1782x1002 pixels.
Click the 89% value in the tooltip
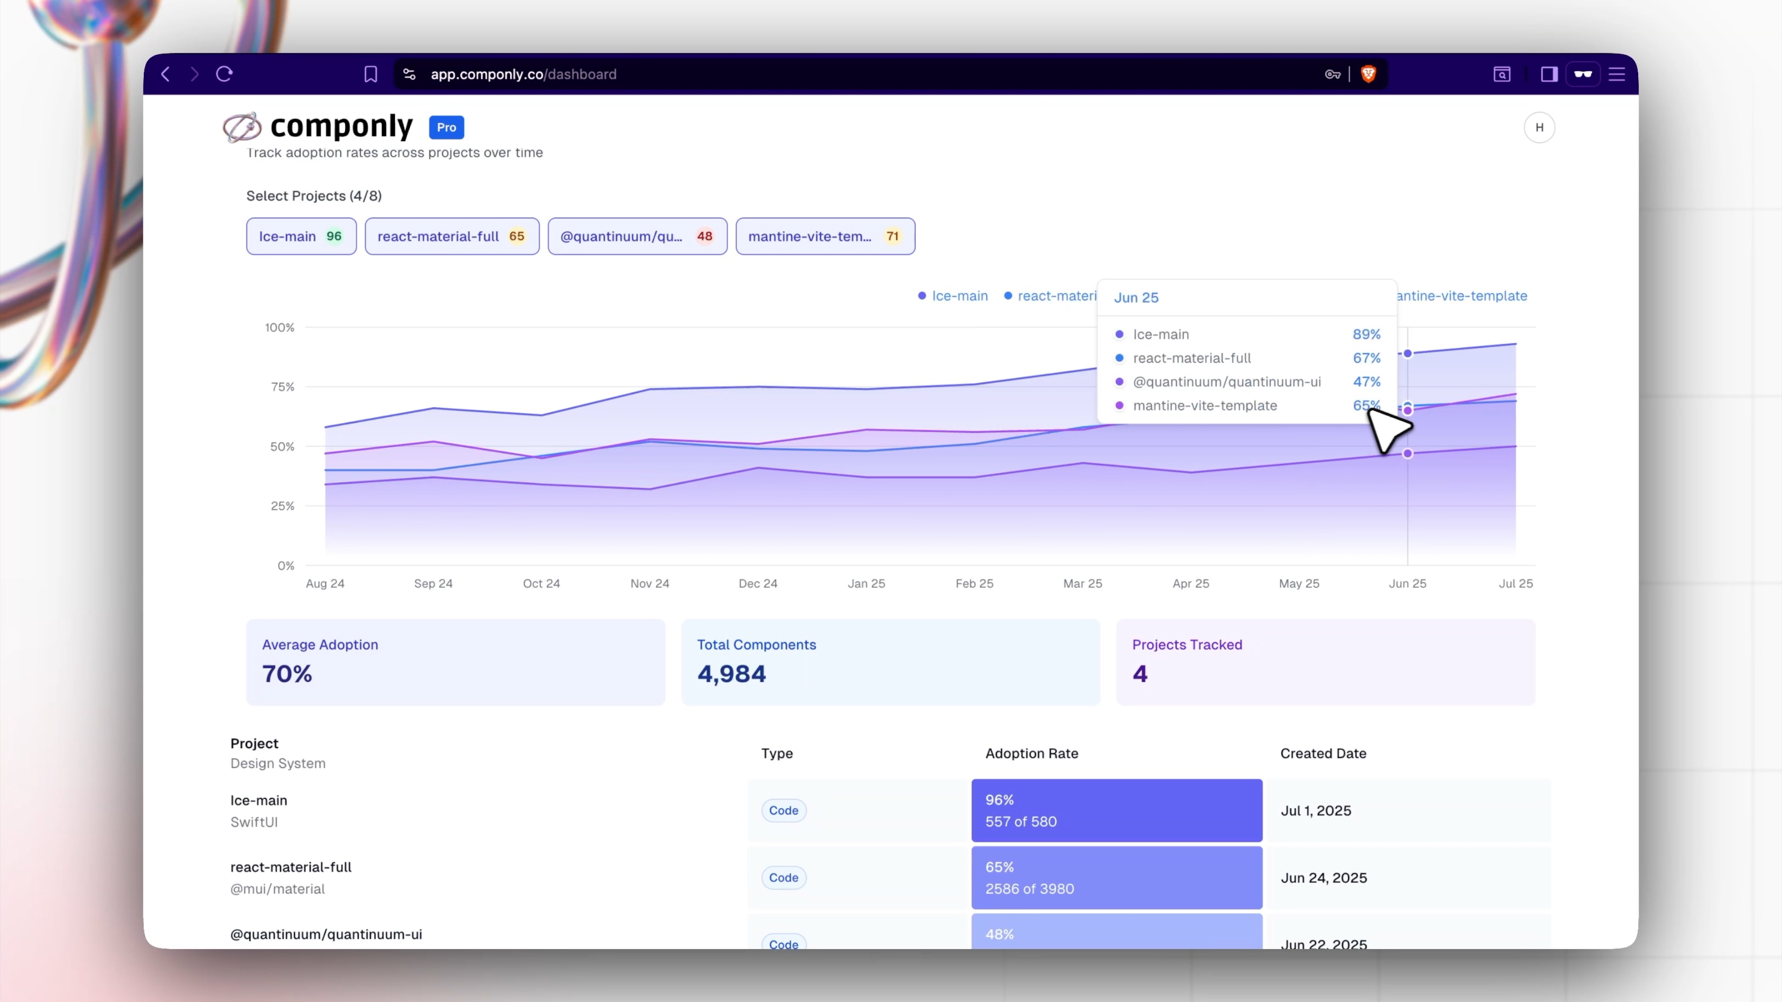click(x=1367, y=334)
